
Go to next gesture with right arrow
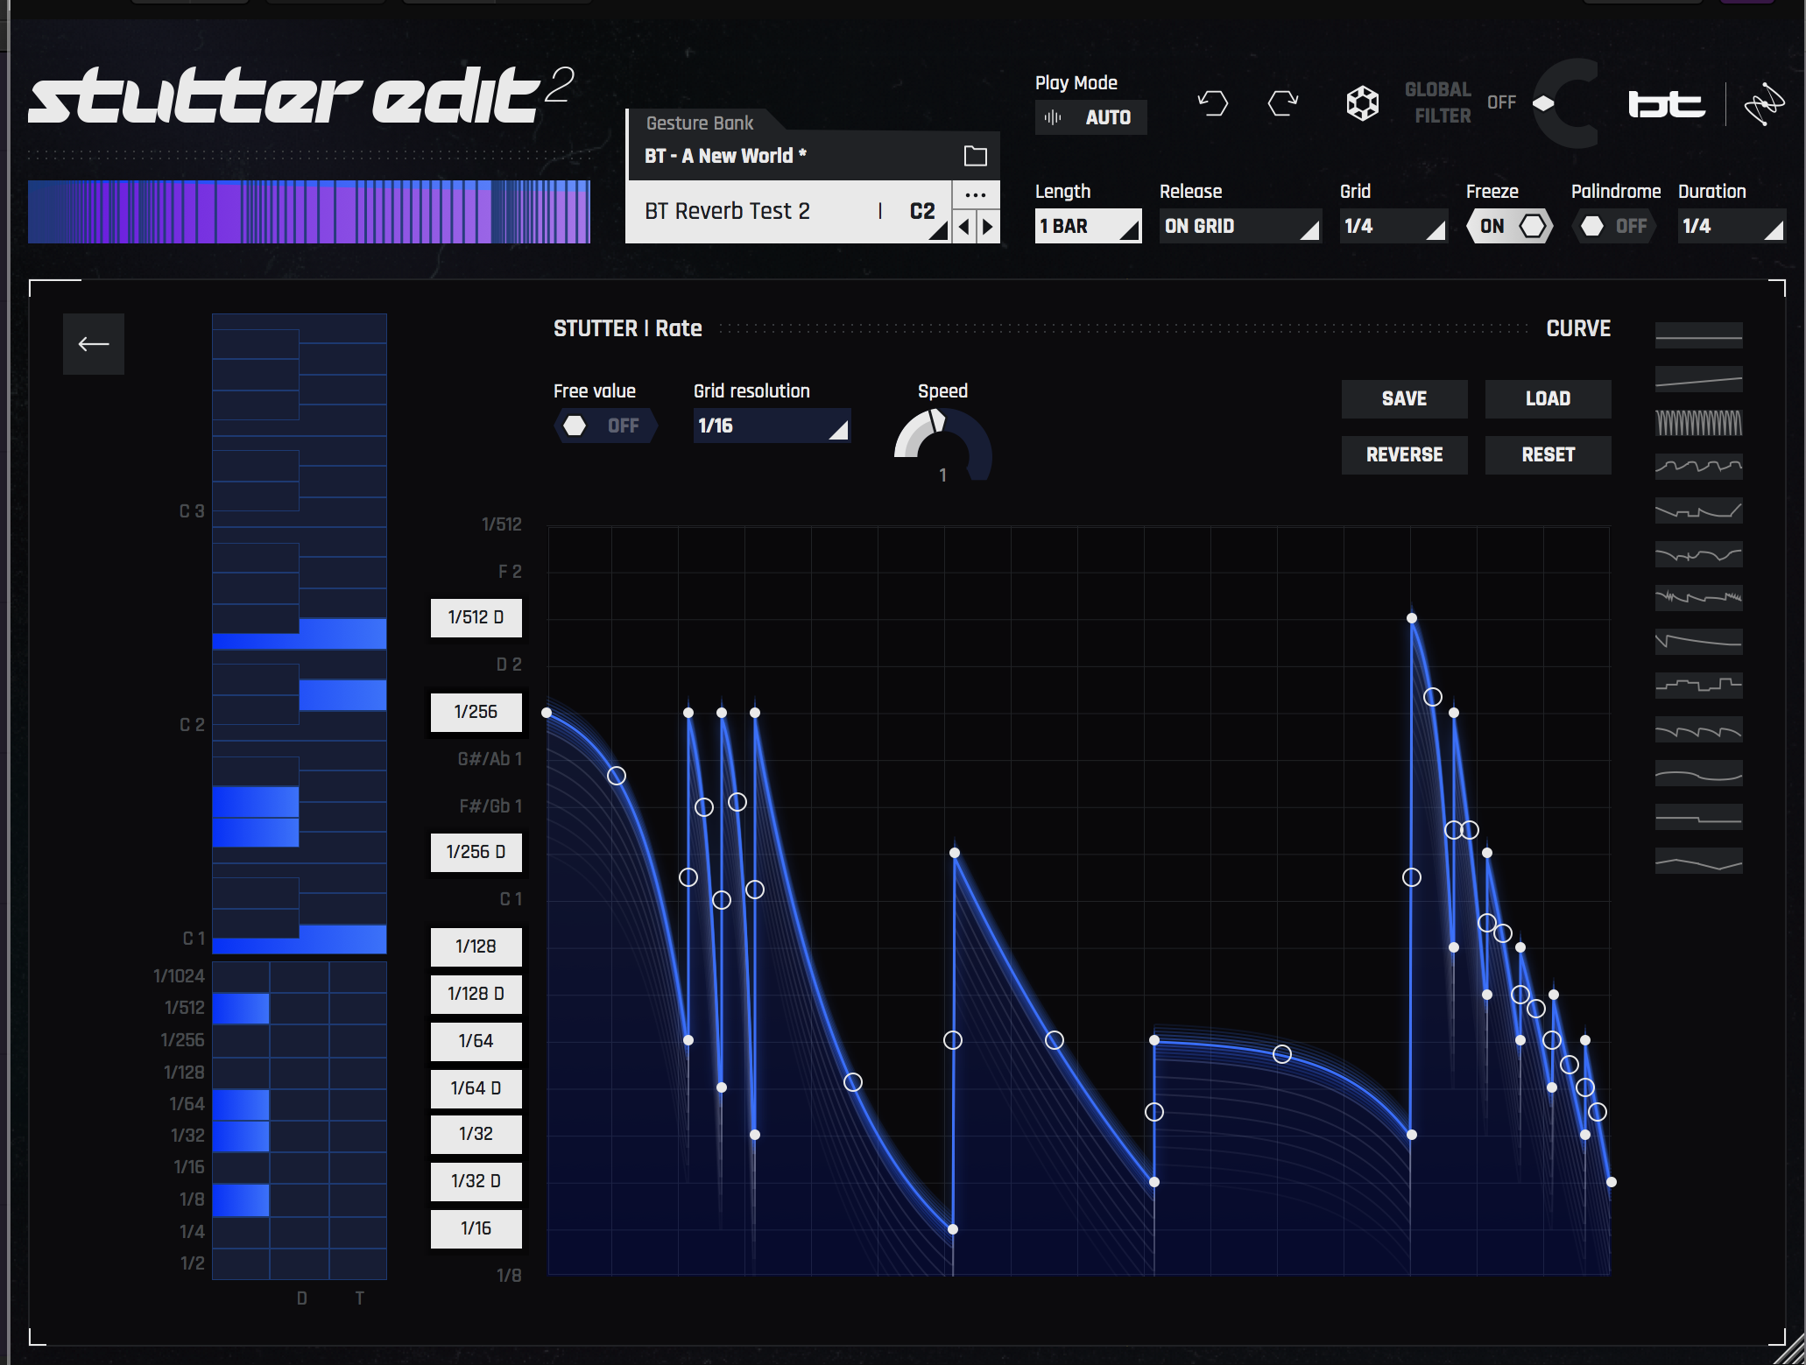(988, 227)
